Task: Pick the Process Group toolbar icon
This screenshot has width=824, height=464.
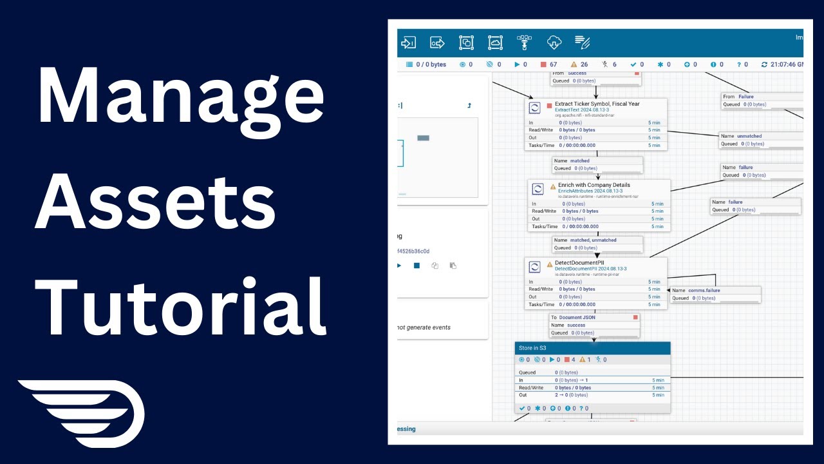Action: [x=466, y=43]
